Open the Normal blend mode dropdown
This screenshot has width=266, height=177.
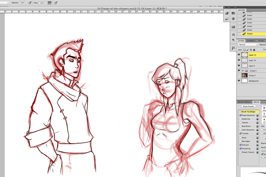(248, 44)
